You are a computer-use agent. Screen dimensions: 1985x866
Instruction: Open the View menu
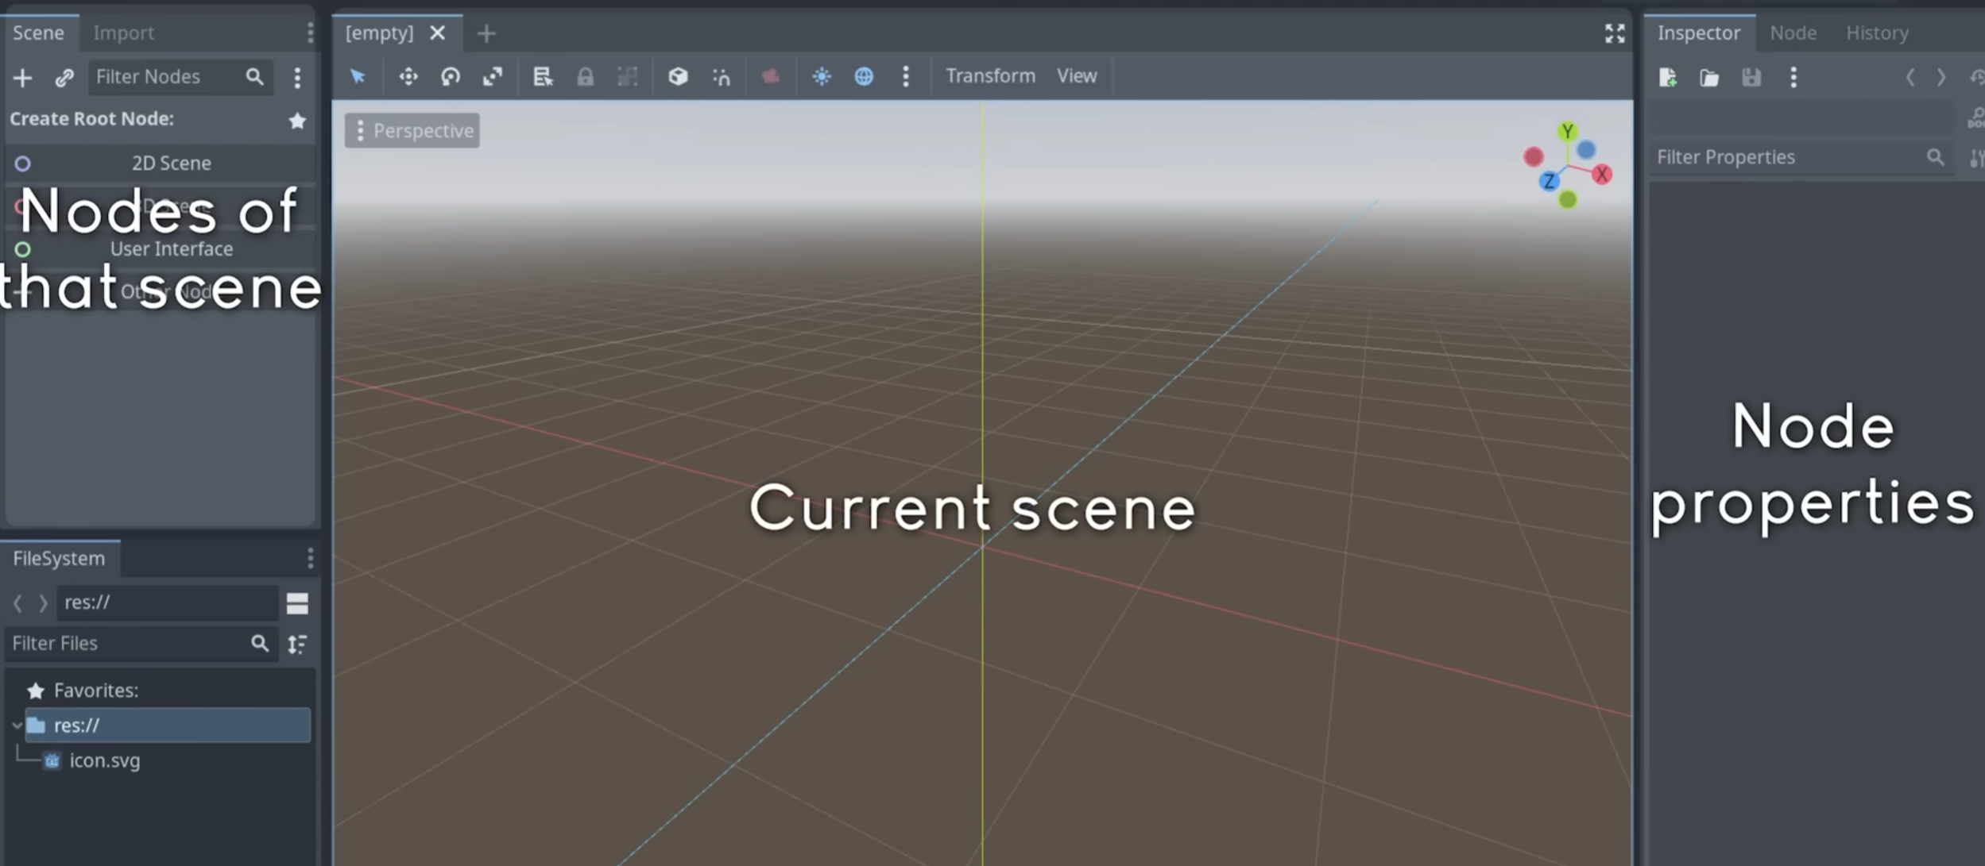click(1077, 76)
